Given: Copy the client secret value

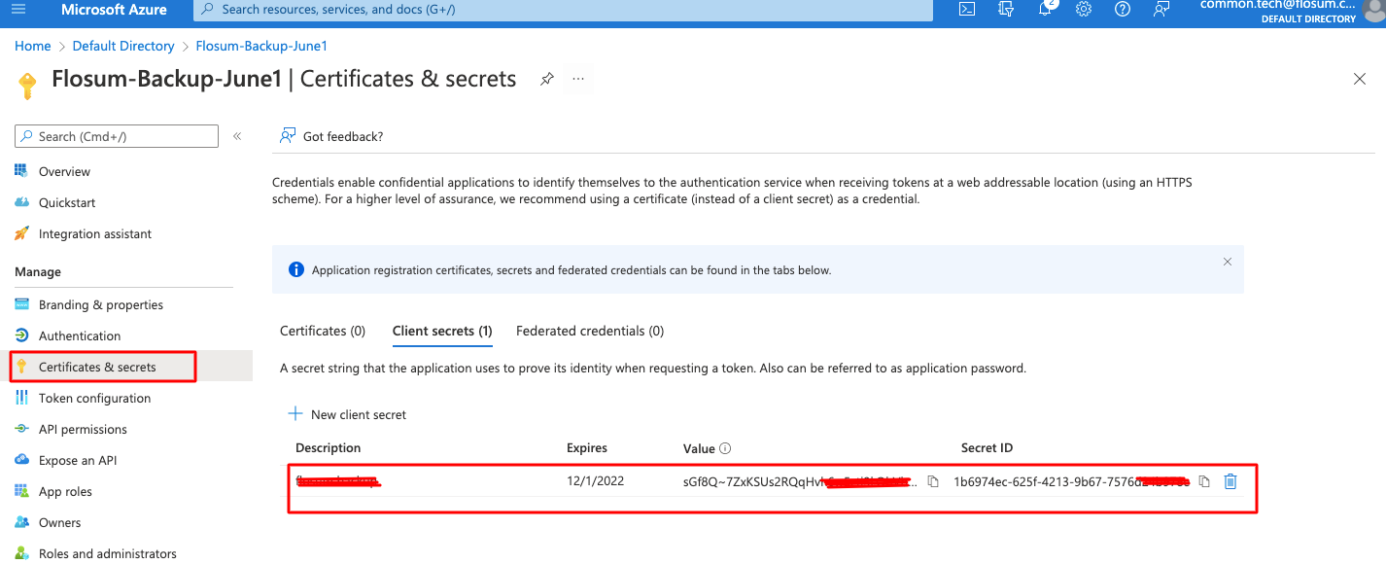Looking at the screenshot, I should 933,481.
